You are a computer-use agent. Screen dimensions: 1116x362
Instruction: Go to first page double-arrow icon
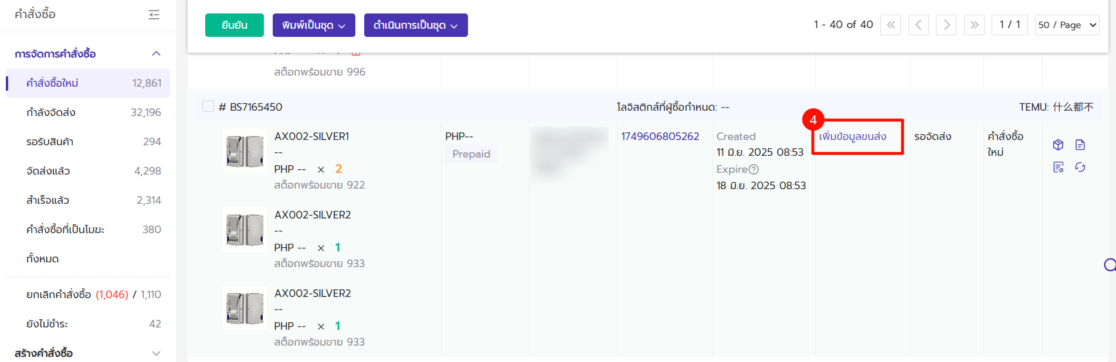pyautogui.click(x=890, y=25)
